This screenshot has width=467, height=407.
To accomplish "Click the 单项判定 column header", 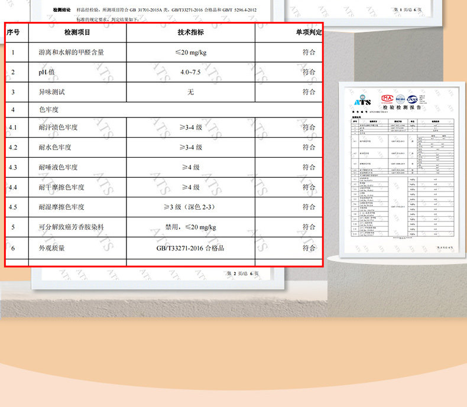I will click(x=309, y=32).
